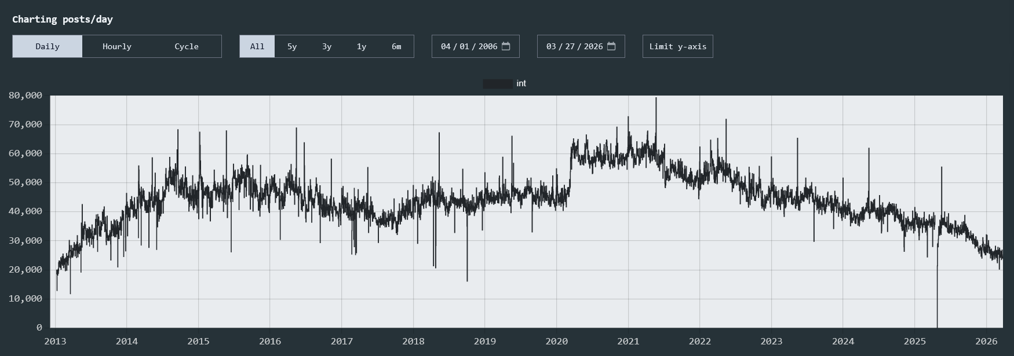Open calendar picker for start date
This screenshot has height=356, width=1014.
[x=506, y=46]
